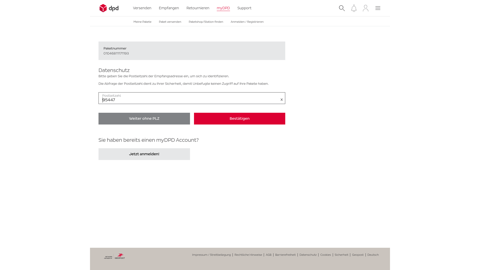Go to Meine Pakete
480x270 pixels.
pyautogui.click(x=142, y=22)
